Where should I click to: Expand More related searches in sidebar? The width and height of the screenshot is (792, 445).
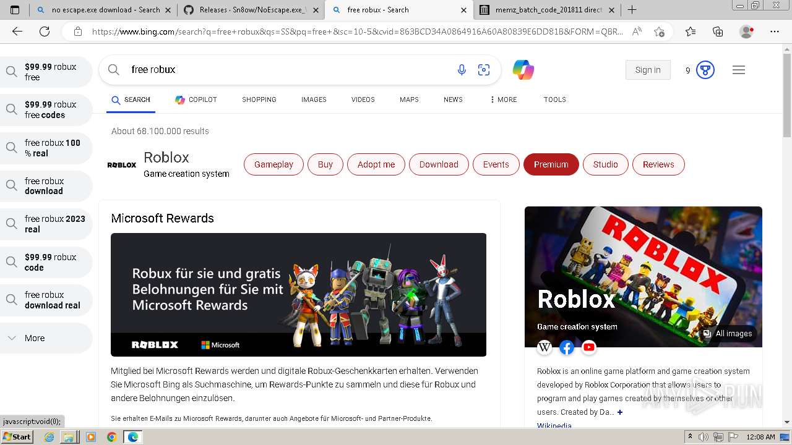(x=46, y=338)
